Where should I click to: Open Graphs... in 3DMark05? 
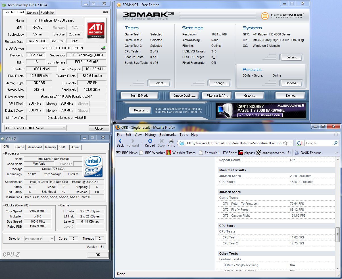[x=250, y=96]
